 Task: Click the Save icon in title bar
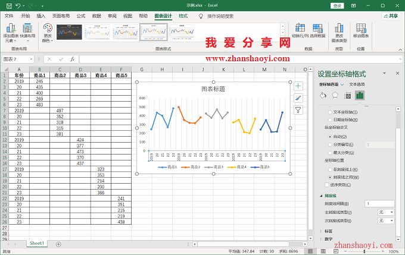pyautogui.click(x=9, y=6)
